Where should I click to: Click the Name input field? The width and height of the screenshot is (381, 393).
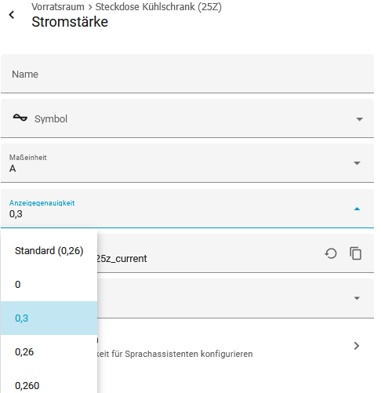[187, 74]
